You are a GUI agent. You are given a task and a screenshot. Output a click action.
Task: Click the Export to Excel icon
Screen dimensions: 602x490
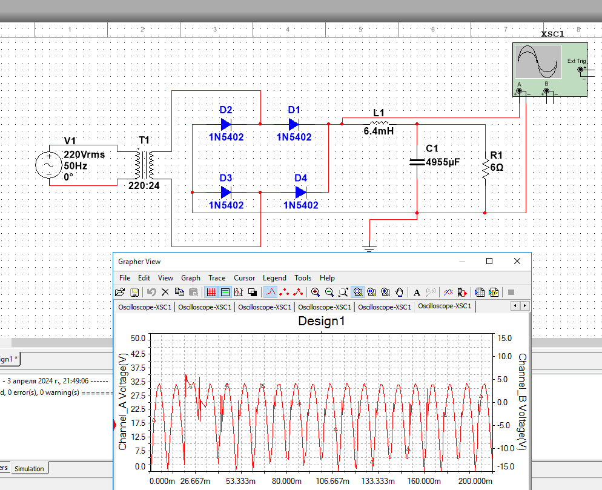[x=480, y=293]
